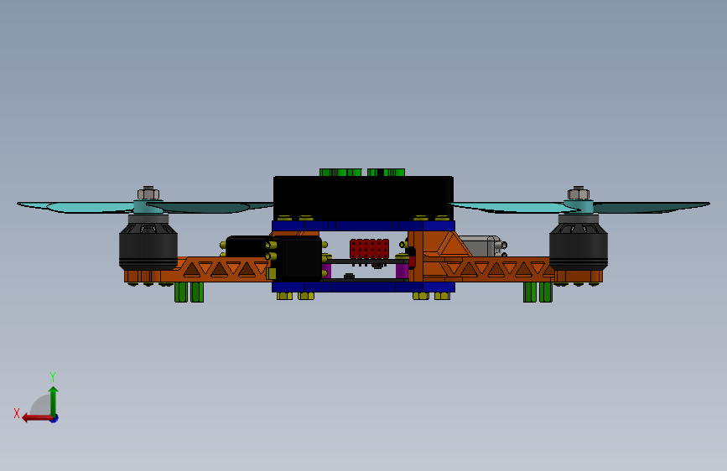This screenshot has height=471, width=727.
Task: Select the large black battery on top
Action: (x=363, y=198)
